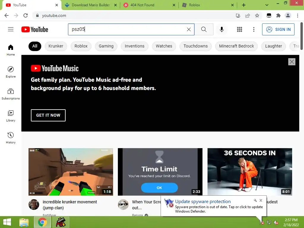This screenshot has height=228, width=304.
Task: Click the network tray icon
Action: (x=269, y=222)
